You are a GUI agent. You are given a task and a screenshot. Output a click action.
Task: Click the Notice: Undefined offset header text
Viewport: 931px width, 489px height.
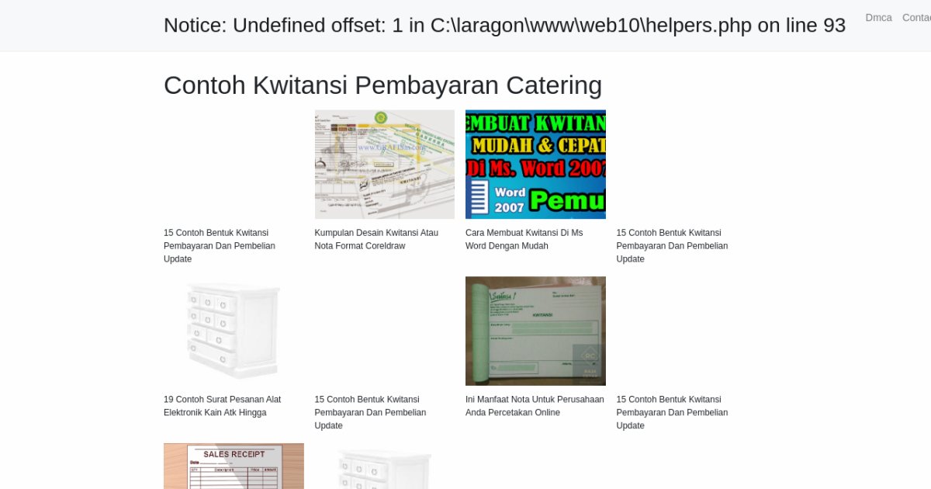point(504,26)
